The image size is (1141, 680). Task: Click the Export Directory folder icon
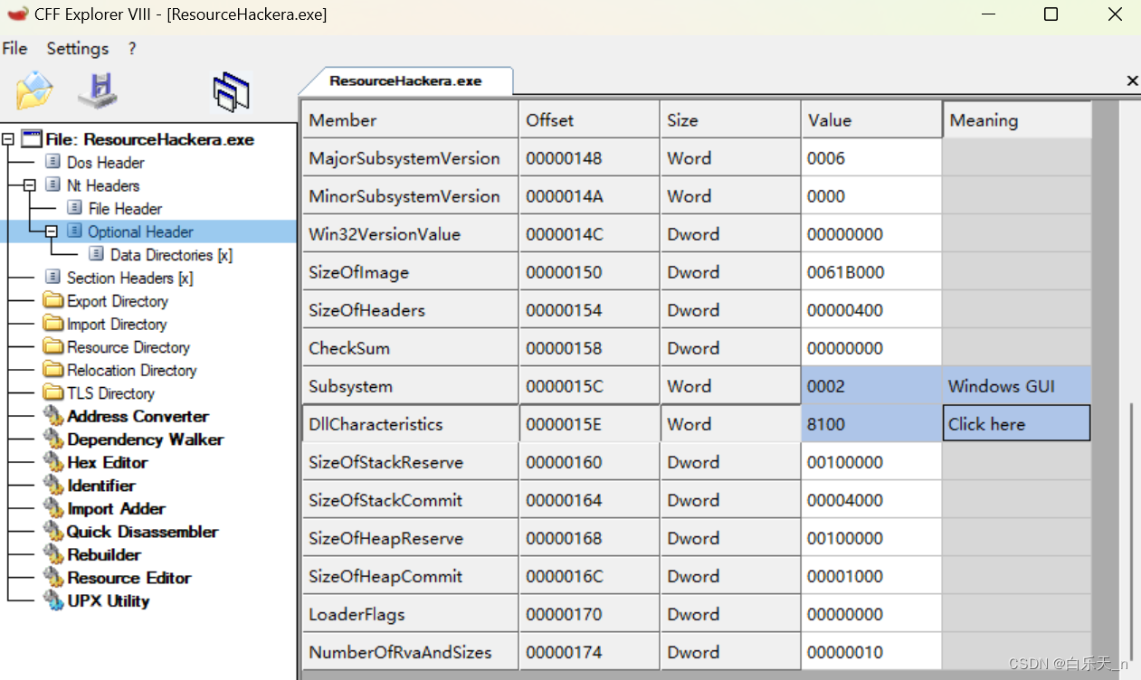pyautogui.click(x=53, y=301)
